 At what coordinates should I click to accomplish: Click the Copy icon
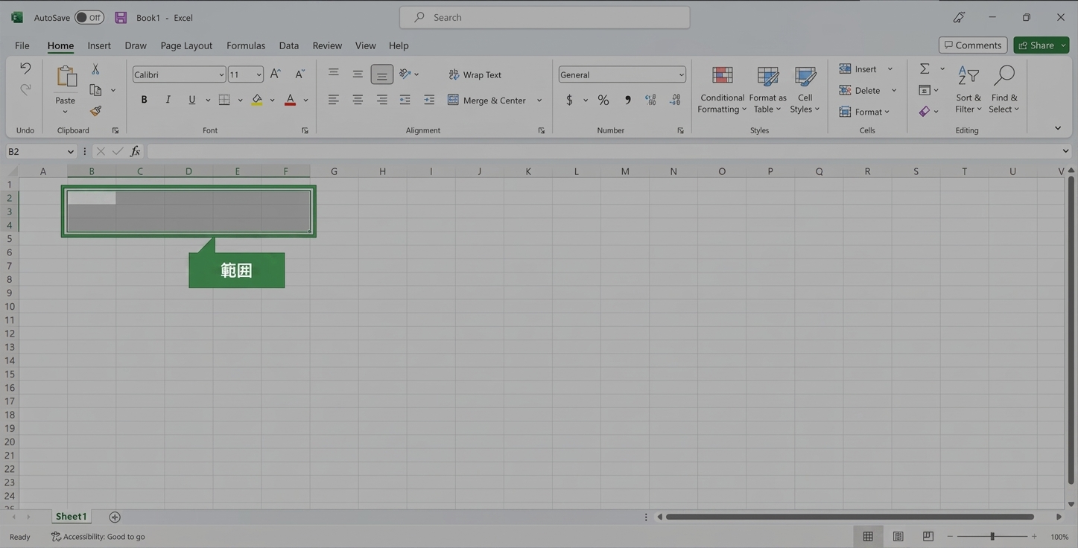[95, 90]
